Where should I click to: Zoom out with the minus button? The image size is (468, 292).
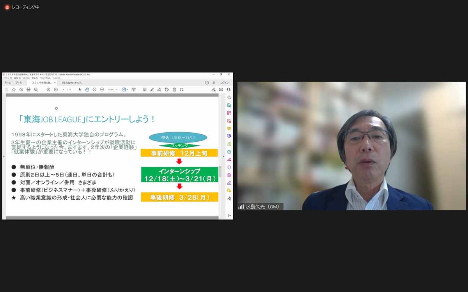(94, 90)
